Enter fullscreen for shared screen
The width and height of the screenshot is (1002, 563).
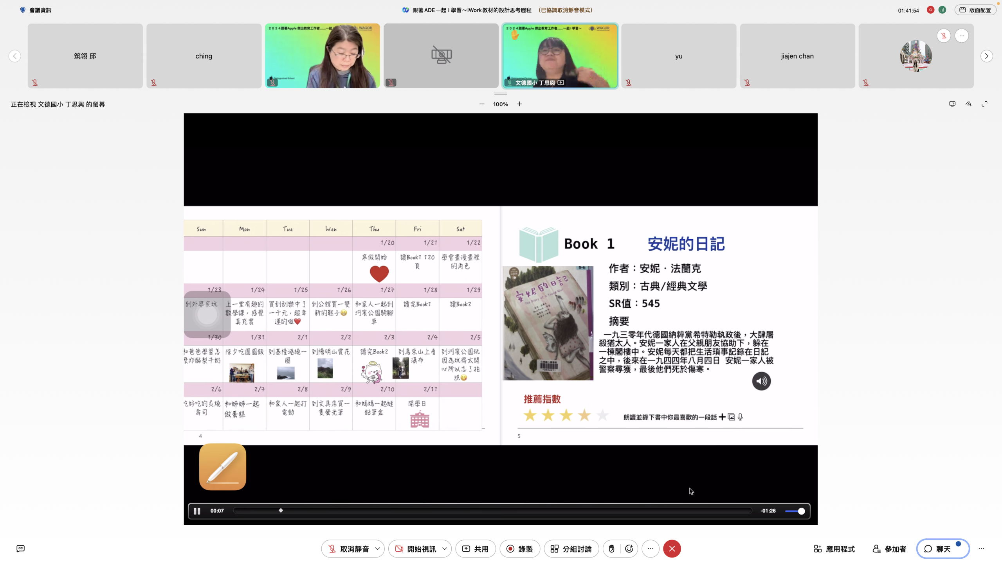pos(984,104)
